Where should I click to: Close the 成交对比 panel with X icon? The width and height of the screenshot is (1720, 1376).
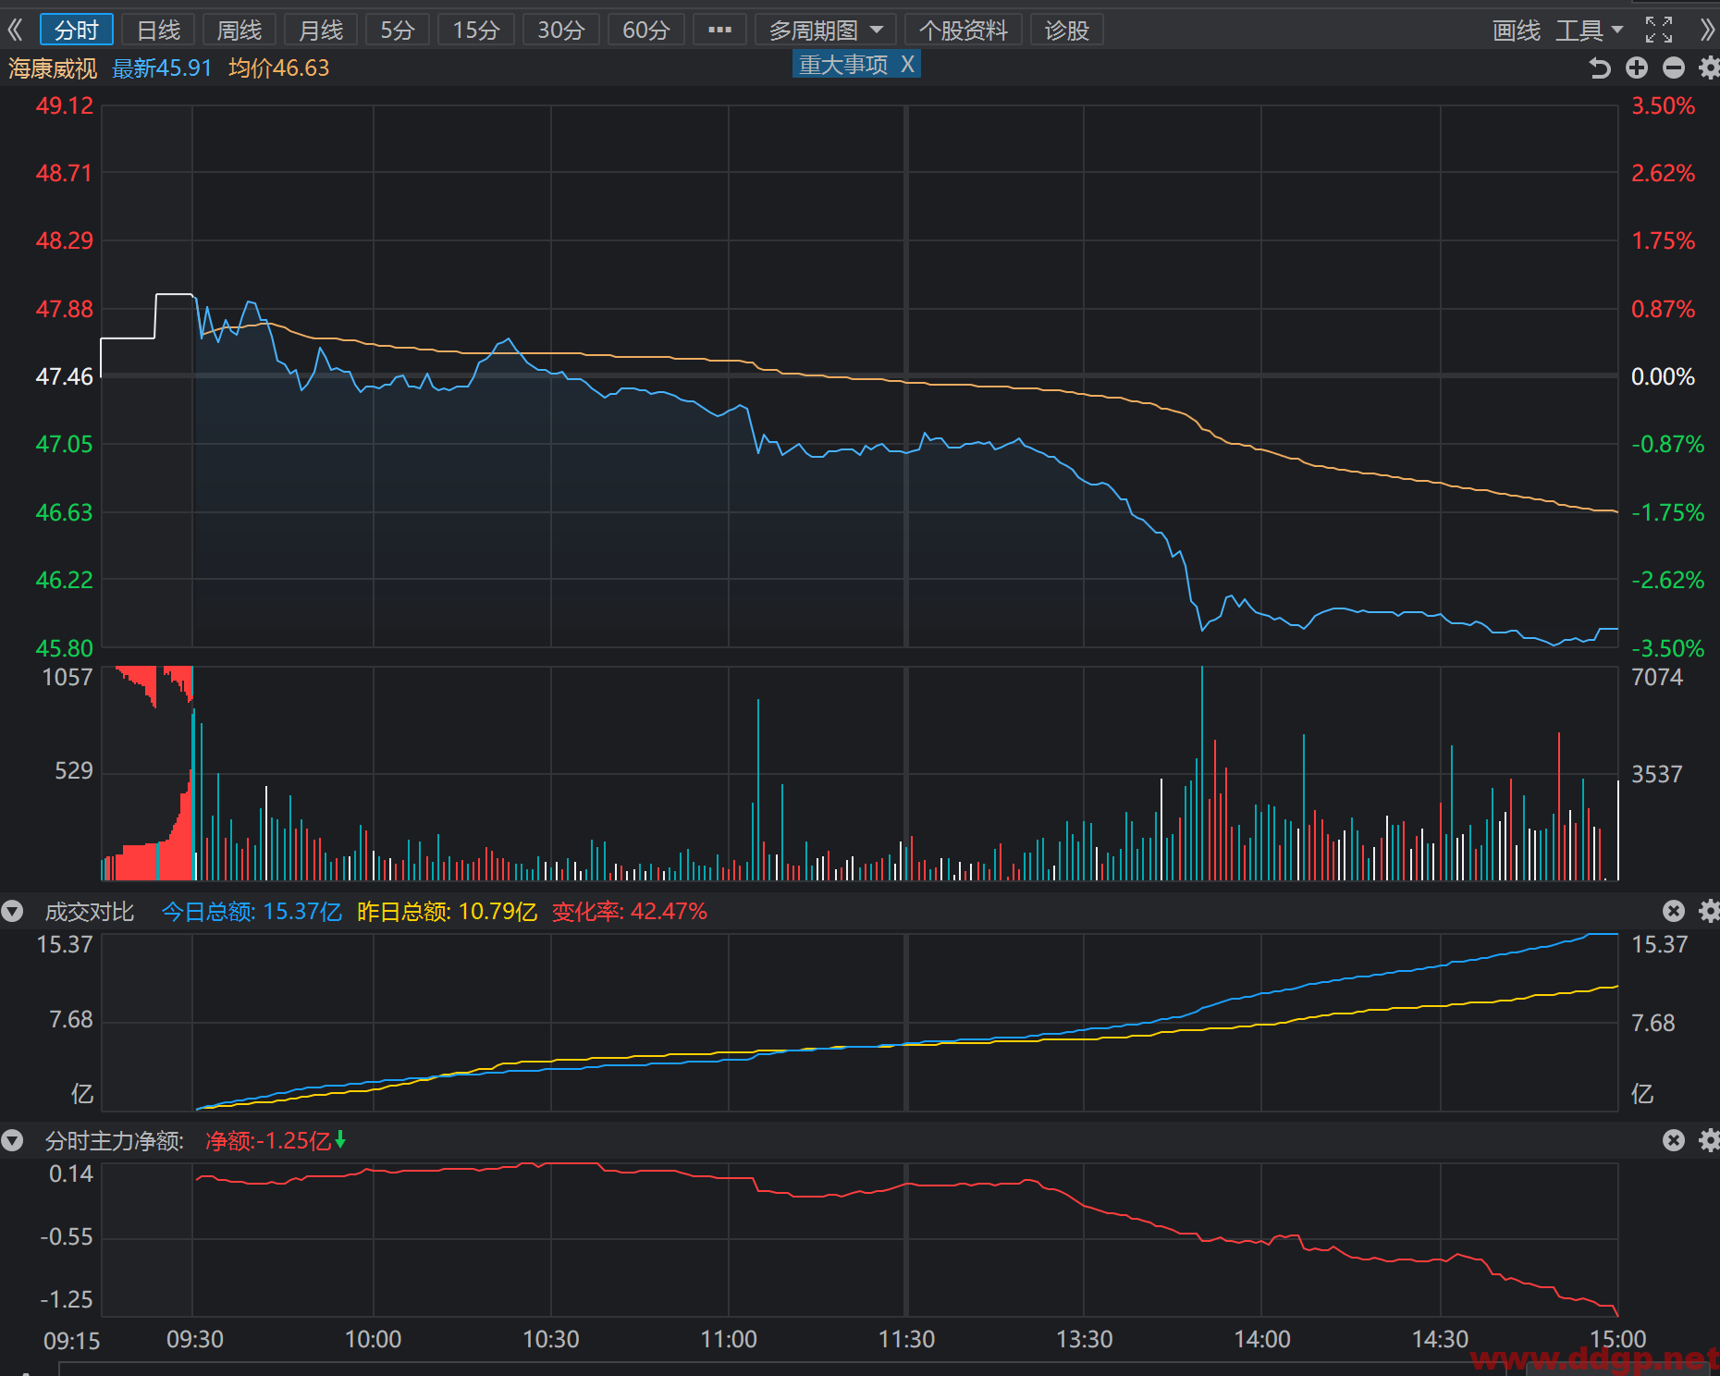coord(1674,911)
